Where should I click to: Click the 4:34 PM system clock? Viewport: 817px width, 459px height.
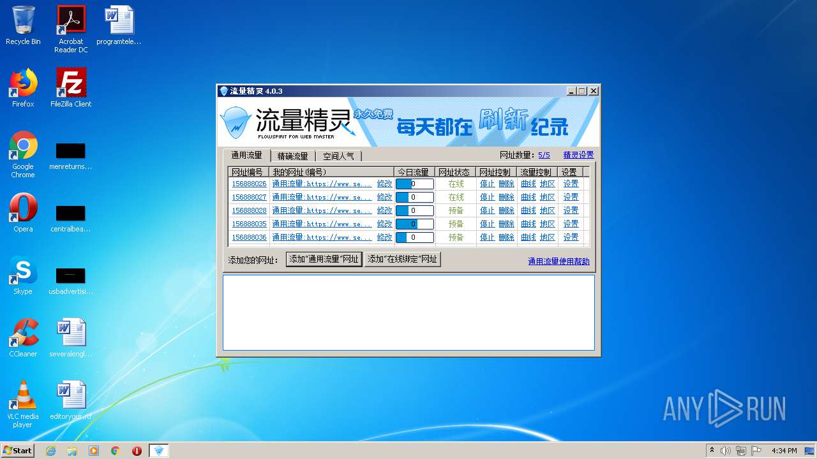[784, 451]
